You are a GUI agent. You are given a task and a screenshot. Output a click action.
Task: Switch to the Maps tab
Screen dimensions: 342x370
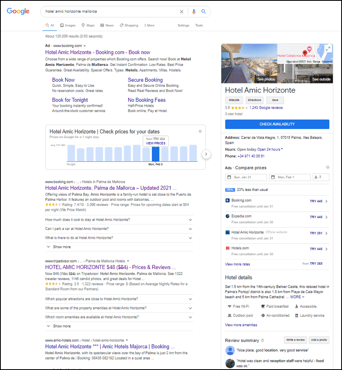pyautogui.click(x=88, y=25)
